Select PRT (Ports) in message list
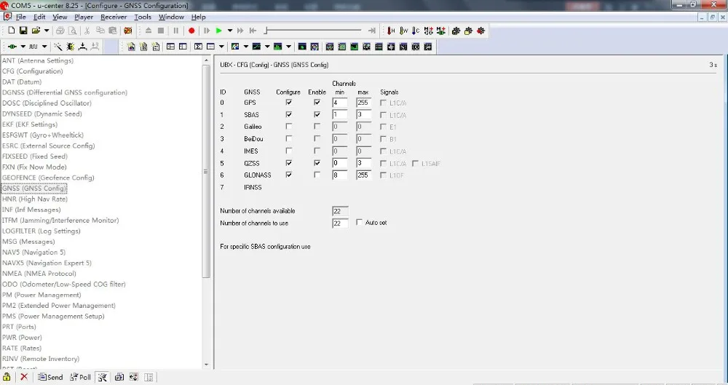 click(19, 327)
